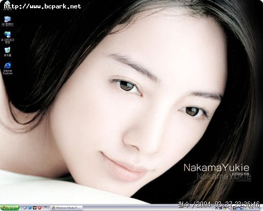
Task: Click the red circle Quick Launch icon
Action: [39, 208]
